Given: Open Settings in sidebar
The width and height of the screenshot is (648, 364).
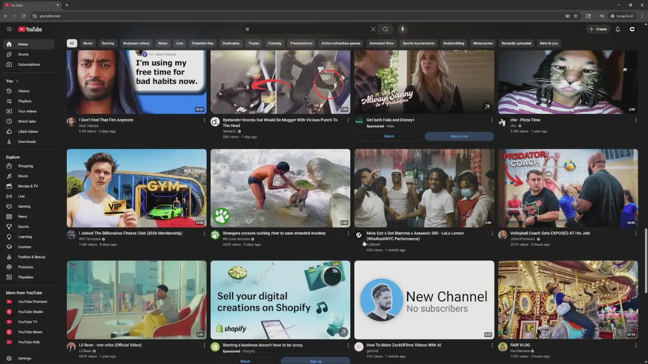Looking at the screenshot, I should point(28,358).
